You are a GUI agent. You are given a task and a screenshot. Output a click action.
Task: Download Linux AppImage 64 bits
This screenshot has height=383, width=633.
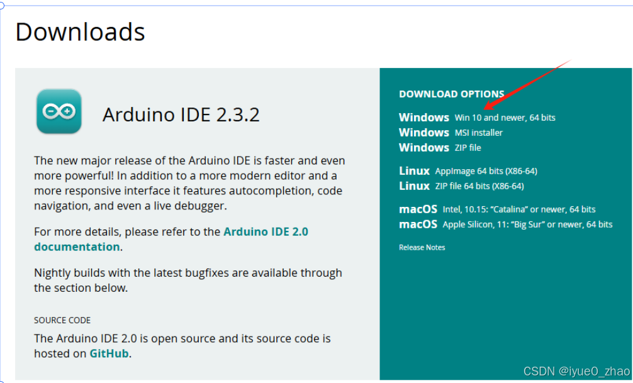468,170
